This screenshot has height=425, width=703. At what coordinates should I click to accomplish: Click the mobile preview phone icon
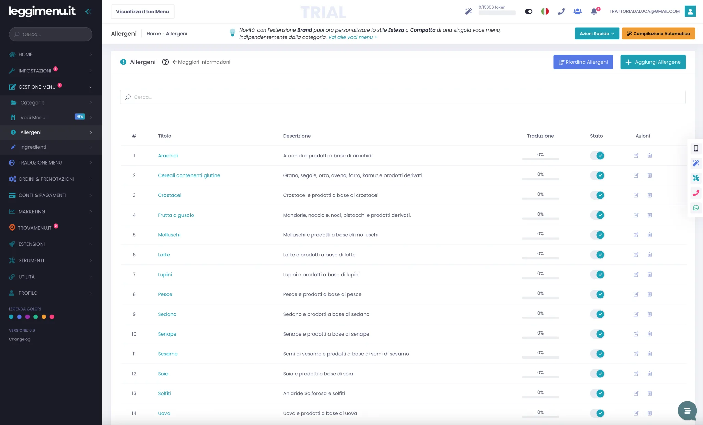click(696, 148)
